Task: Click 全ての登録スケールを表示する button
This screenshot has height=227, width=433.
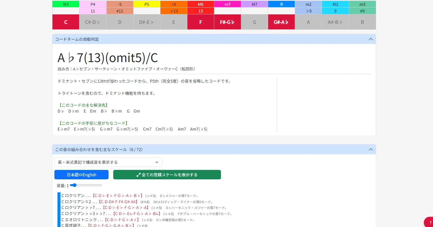Action: pyautogui.click(x=167, y=175)
